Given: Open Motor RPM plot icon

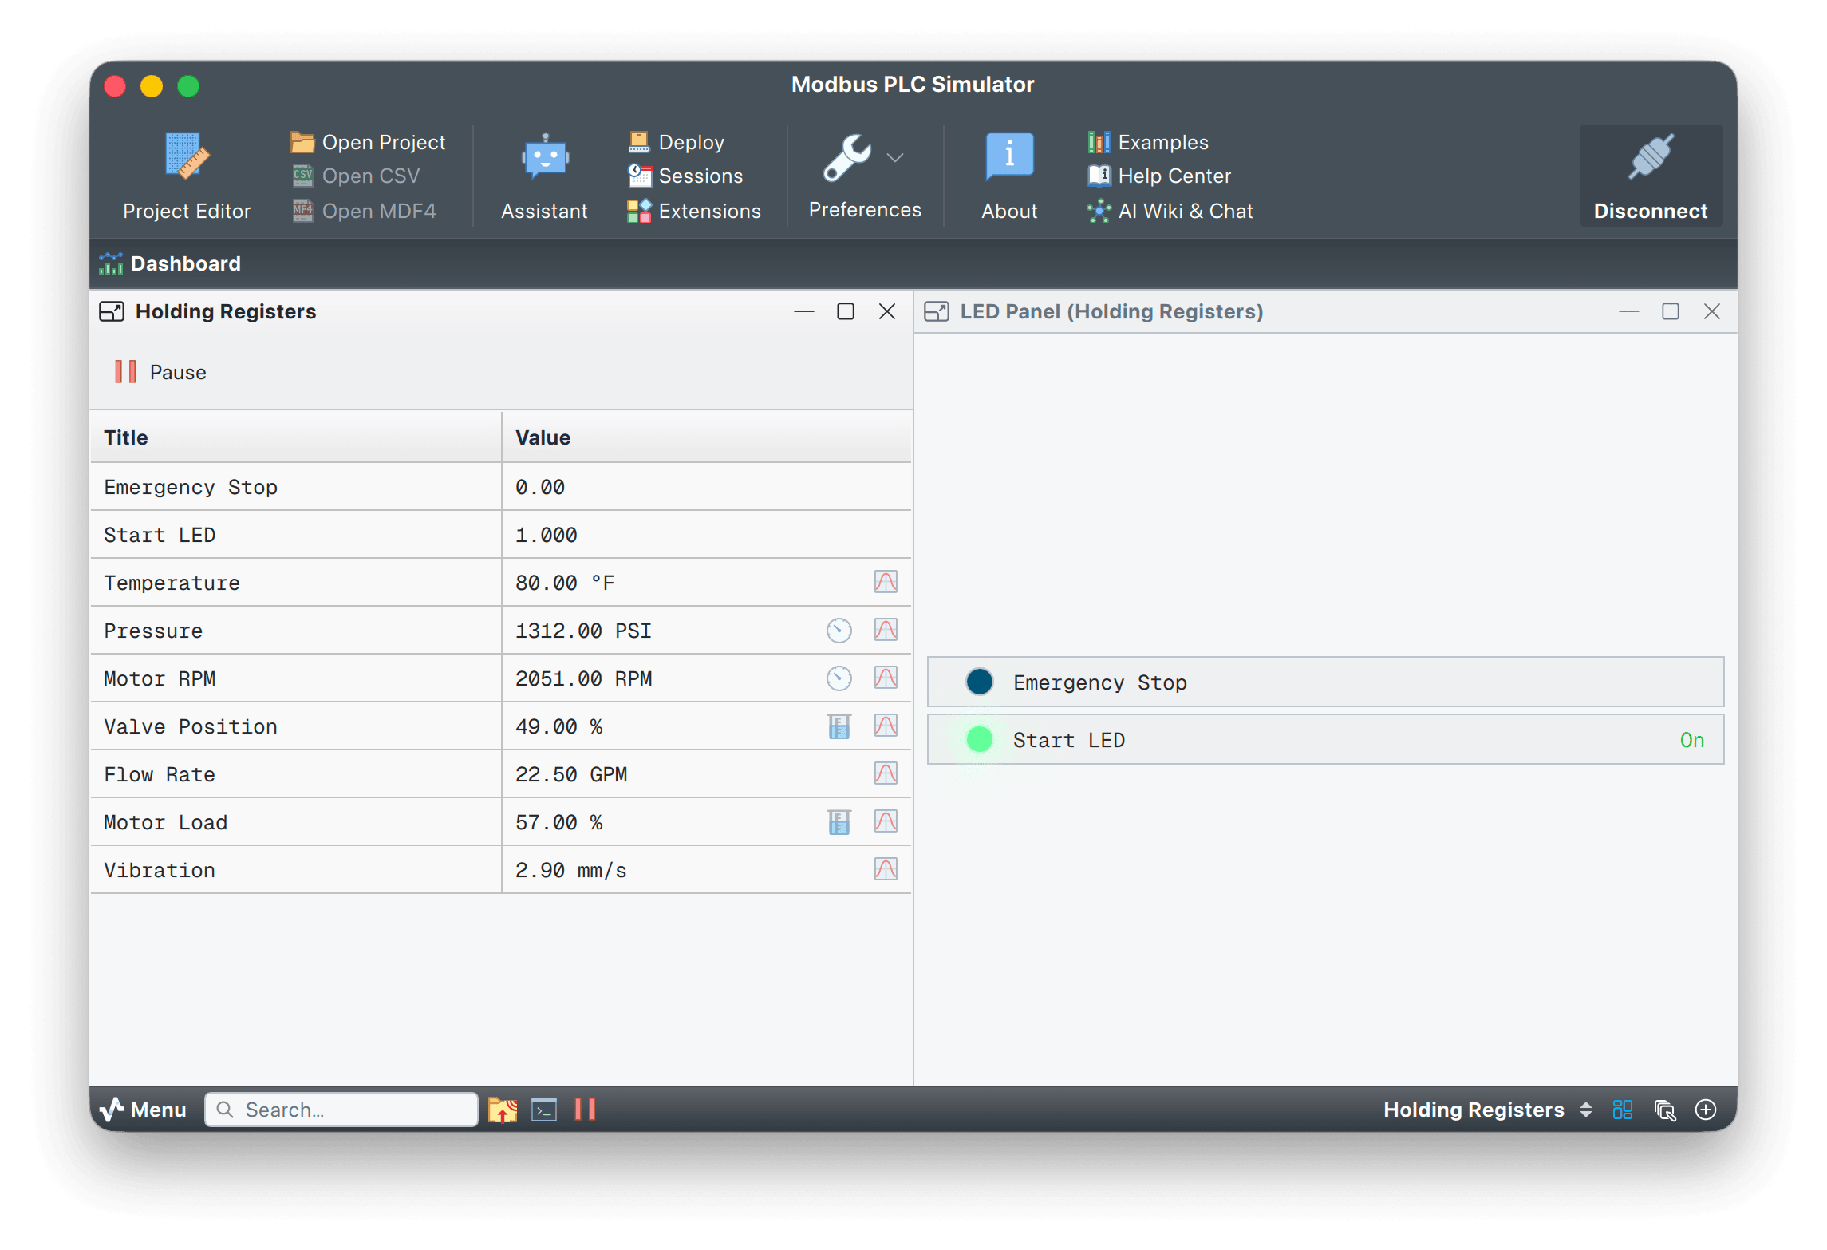Looking at the screenshot, I should point(886,678).
